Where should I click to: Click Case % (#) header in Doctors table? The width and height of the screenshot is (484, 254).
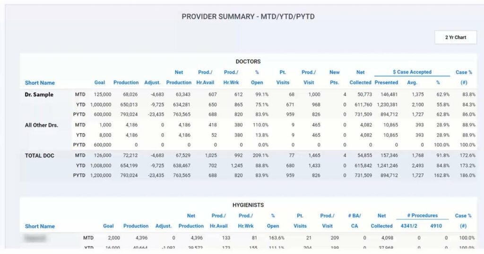pos(464,77)
